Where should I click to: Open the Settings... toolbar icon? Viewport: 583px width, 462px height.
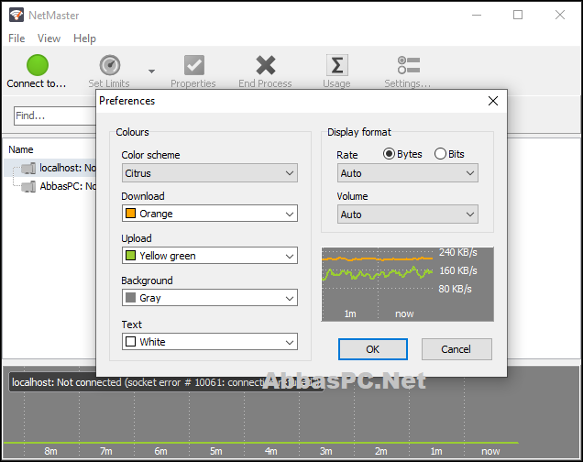click(409, 65)
